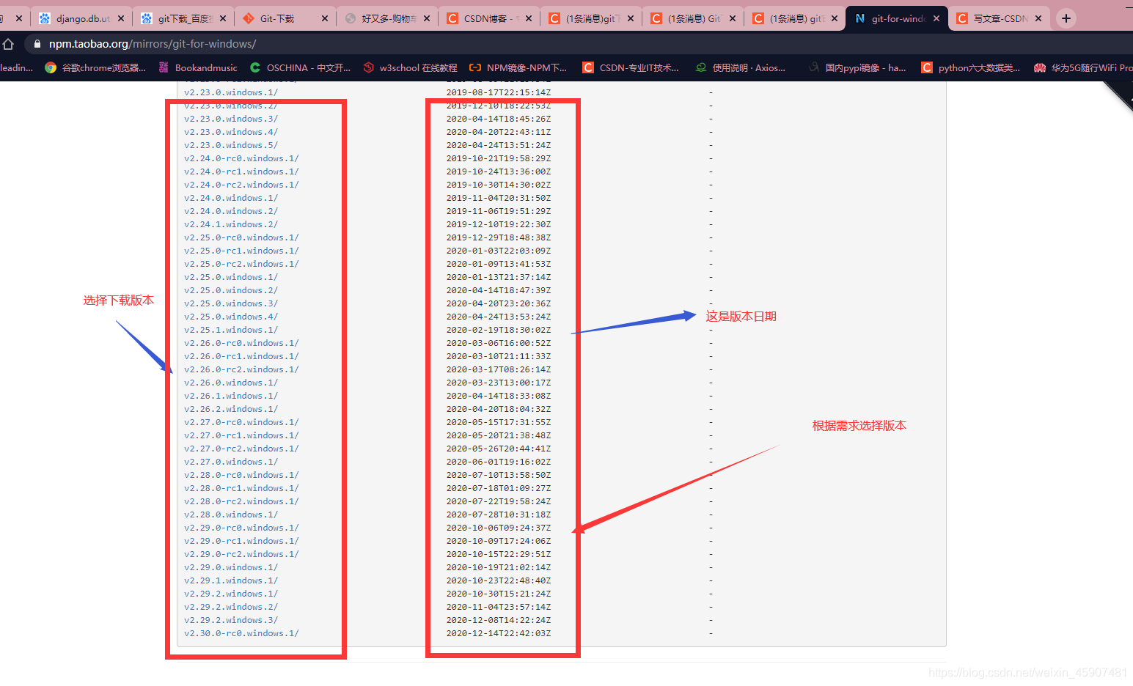1133x686 pixels.
Task: Open python六大数据类 bookmark
Action: (971, 67)
